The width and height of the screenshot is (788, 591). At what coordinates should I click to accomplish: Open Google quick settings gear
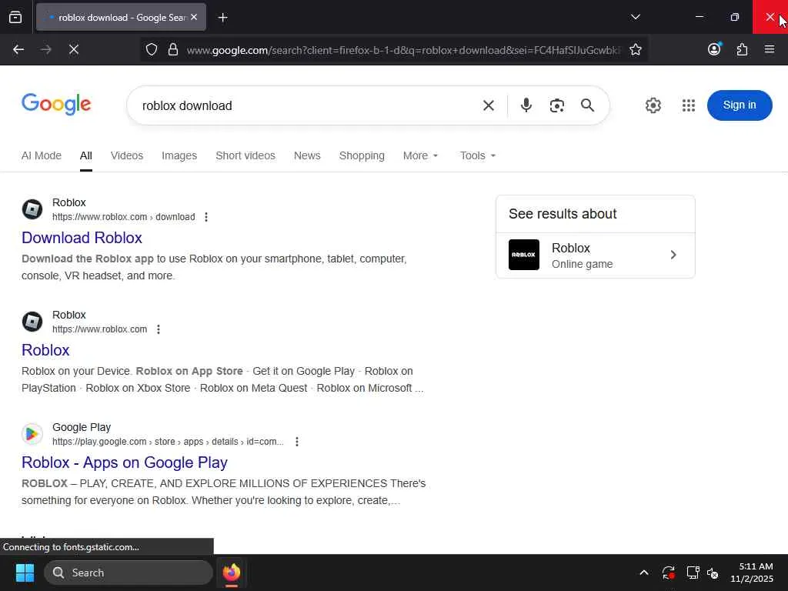tap(653, 105)
